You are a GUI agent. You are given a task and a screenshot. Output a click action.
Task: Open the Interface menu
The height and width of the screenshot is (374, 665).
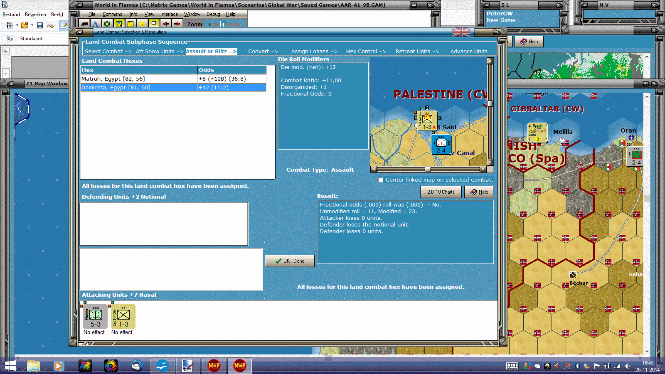point(169,14)
